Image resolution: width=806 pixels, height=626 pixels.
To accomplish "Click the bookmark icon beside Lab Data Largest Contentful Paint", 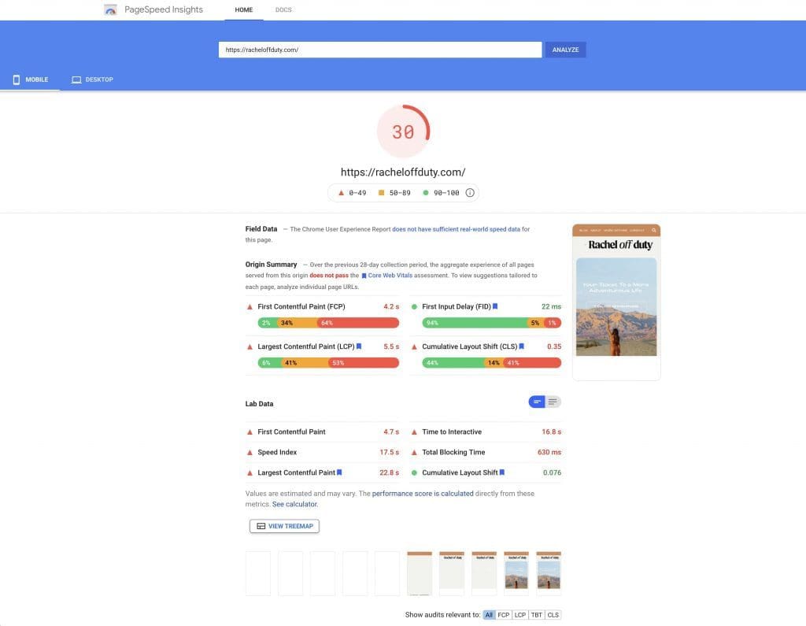I will pyautogui.click(x=339, y=472).
